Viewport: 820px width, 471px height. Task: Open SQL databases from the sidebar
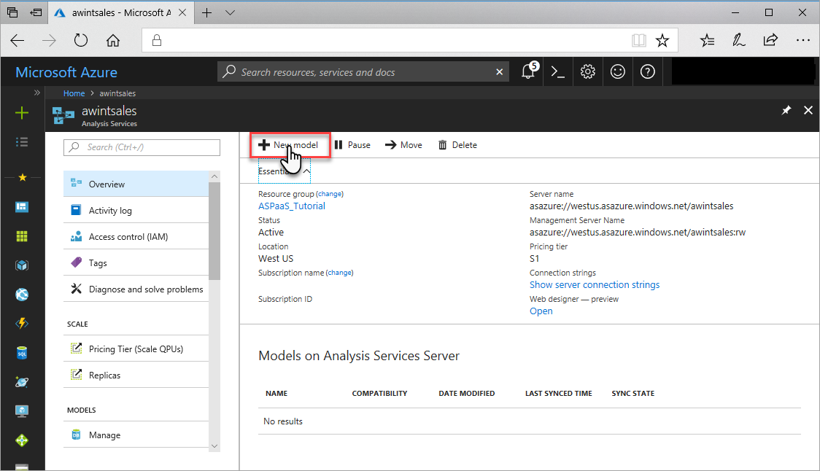tap(22, 352)
